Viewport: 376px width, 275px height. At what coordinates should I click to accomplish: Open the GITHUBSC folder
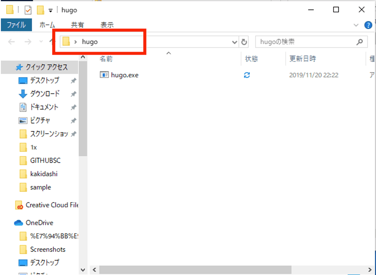pyautogui.click(x=45, y=160)
